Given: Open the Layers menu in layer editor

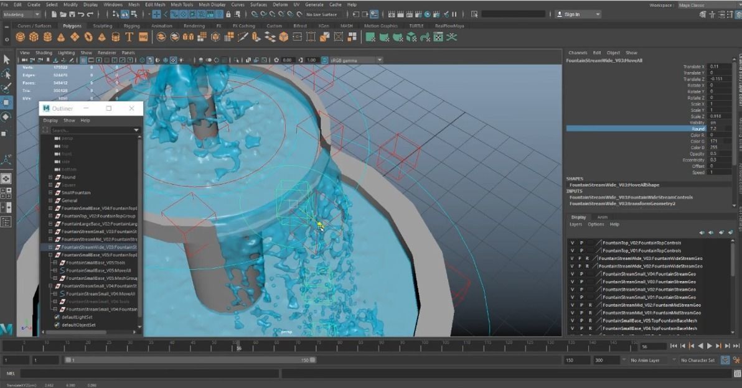Looking at the screenshot, I should 575,224.
